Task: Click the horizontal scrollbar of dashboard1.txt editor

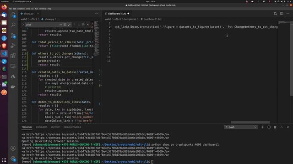Action: point(250,123)
